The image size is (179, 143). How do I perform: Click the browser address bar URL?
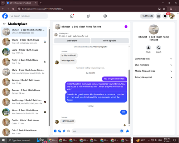42,9
